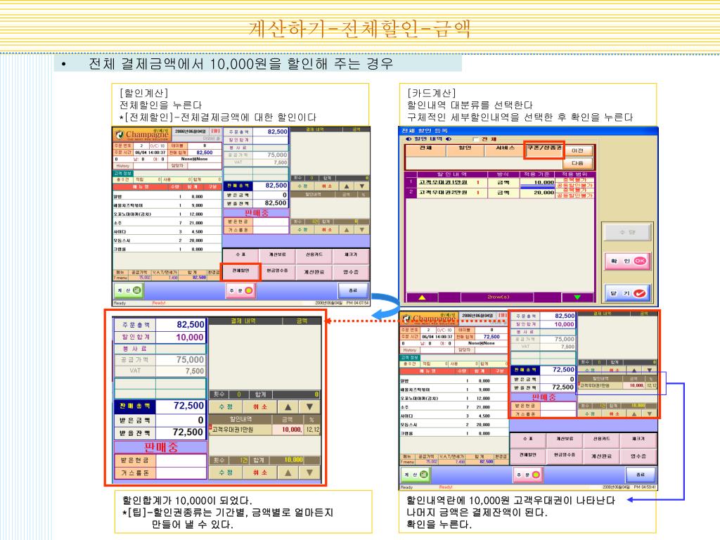Click 계산보류 button in 72,500 POS screen
This screenshot has width=720, height=540.
click(565, 439)
